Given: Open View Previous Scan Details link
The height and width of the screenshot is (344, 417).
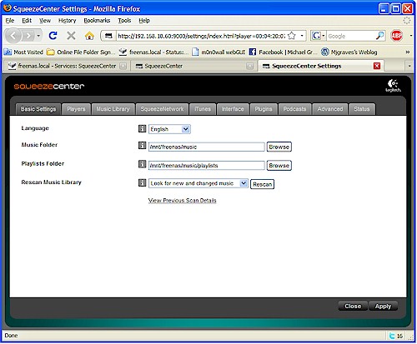Looking at the screenshot, I should coord(182,201).
